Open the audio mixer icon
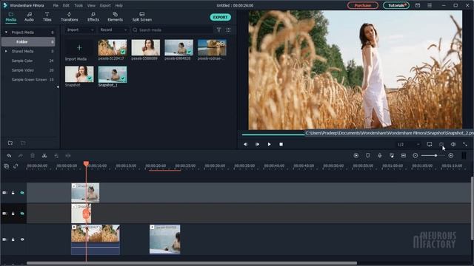 (392, 156)
